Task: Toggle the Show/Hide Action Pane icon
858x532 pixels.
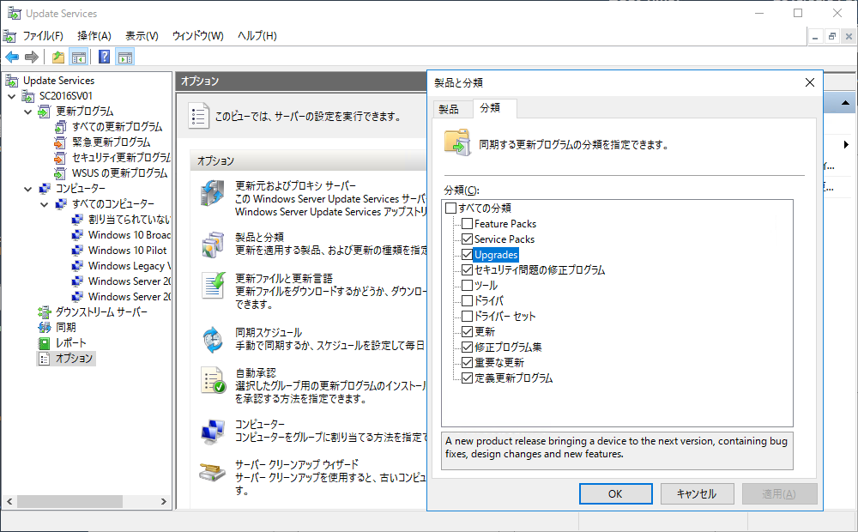Action: pos(124,57)
